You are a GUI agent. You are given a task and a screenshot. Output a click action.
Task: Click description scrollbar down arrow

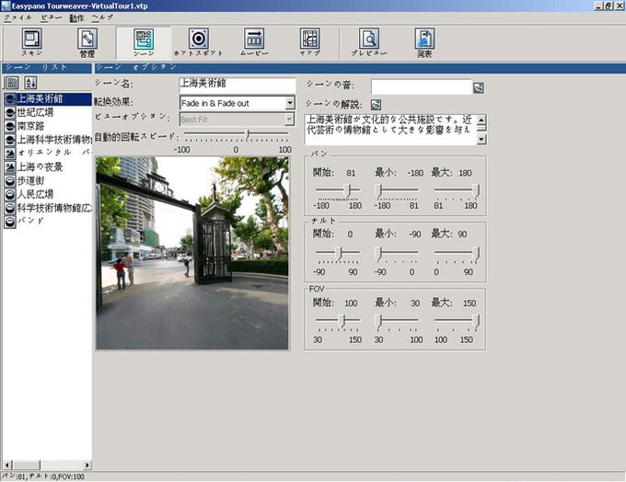click(x=481, y=139)
